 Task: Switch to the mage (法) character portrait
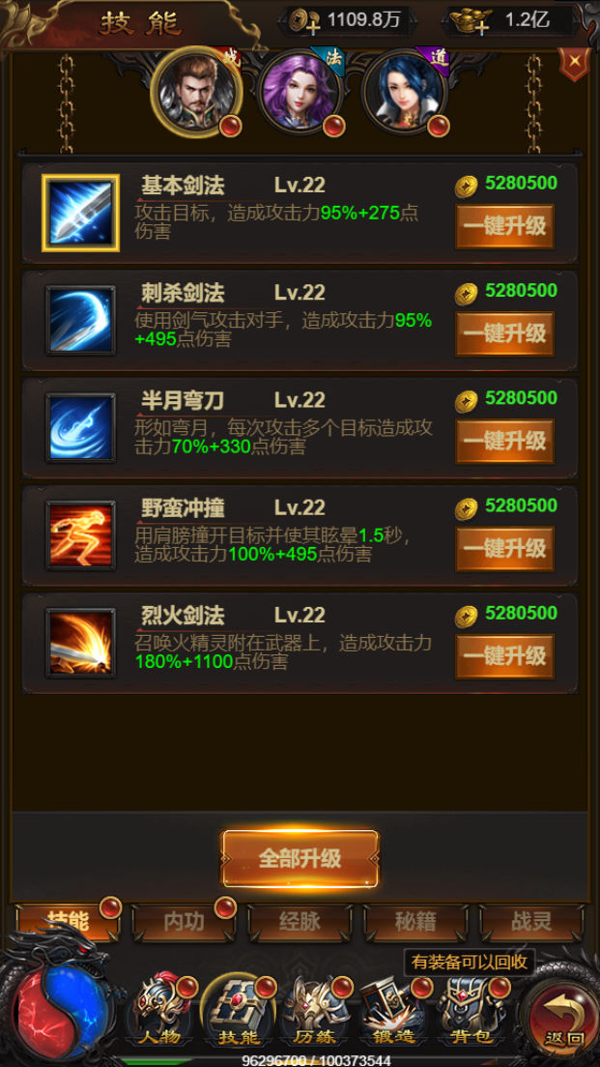click(x=300, y=92)
